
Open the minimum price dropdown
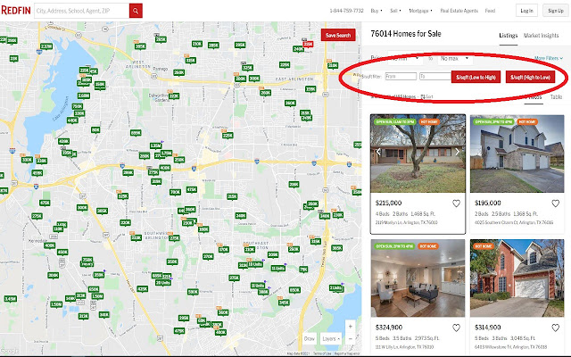coord(405,58)
